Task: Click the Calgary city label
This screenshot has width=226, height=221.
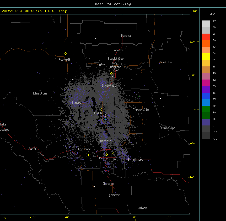Action: pos(105,158)
